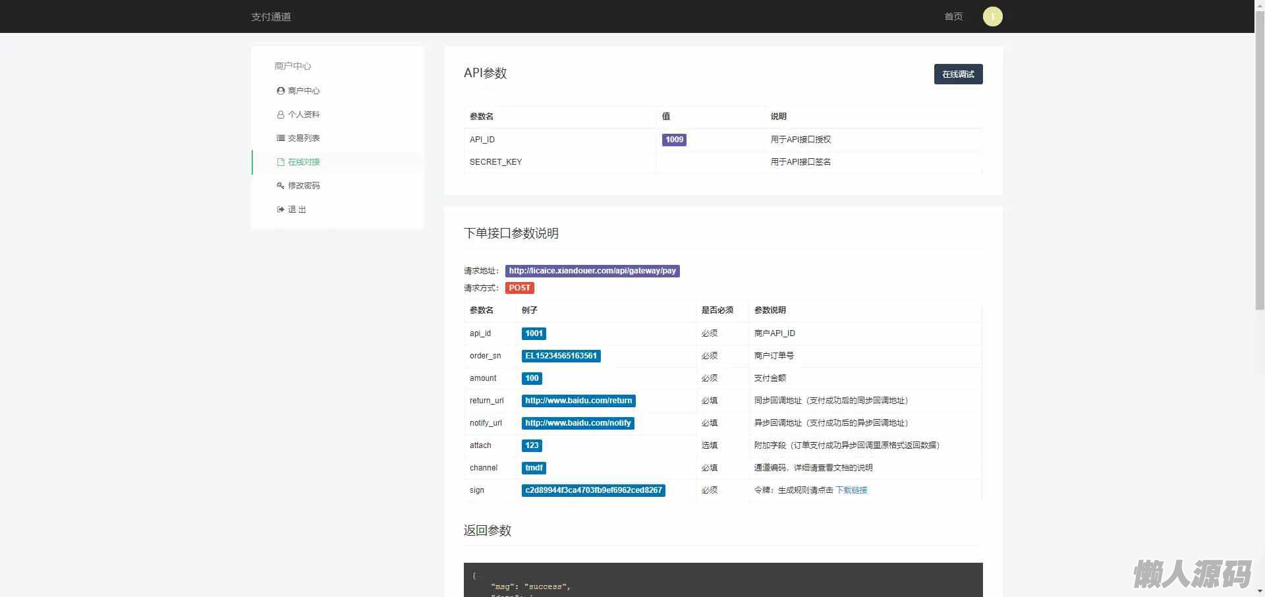Click the list icon beside 交易列表
This screenshot has height=597, width=1265.
pyautogui.click(x=281, y=138)
